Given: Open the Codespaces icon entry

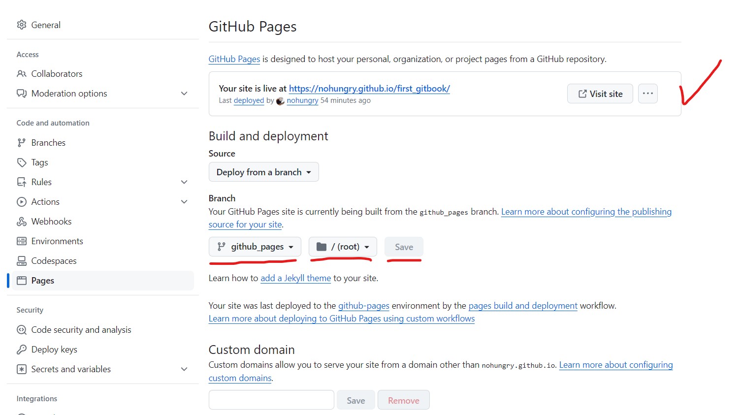Looking at the screenshot, I should (x=22, y=261).
